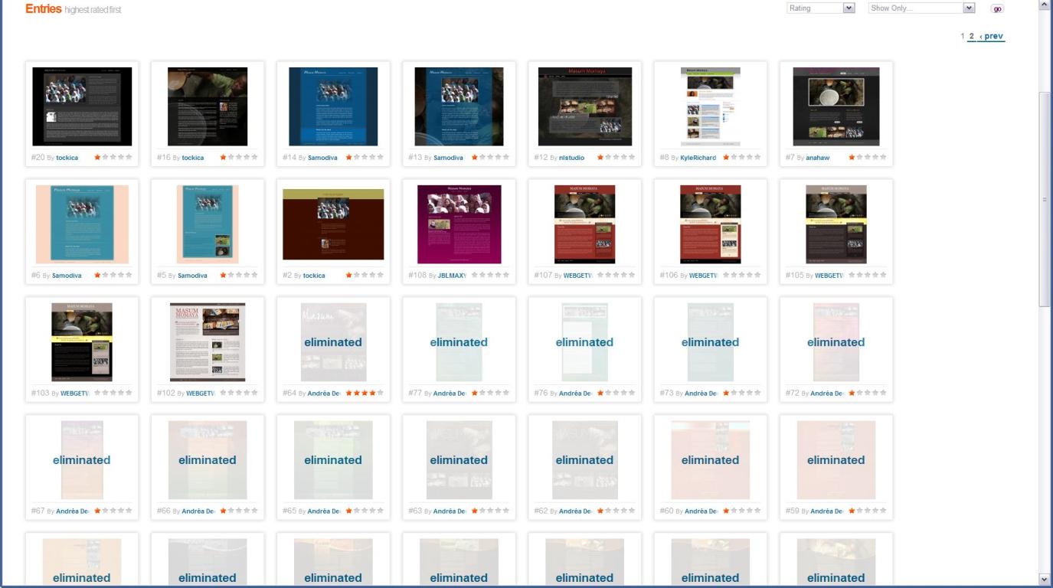Click the anahaw author link
1053x588 pixels.
point(817,158)
